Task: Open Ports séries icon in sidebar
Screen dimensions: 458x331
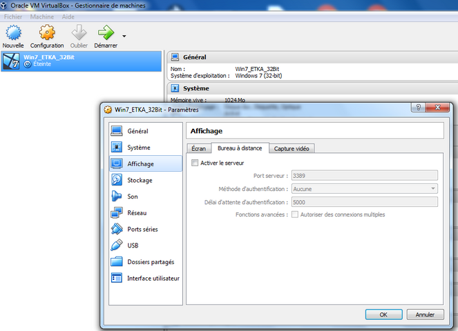Action: pos(117,229)
